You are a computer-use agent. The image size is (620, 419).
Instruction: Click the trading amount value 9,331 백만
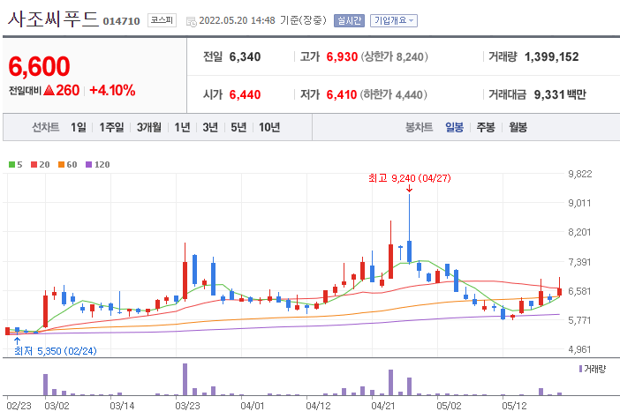coord(560,94)
